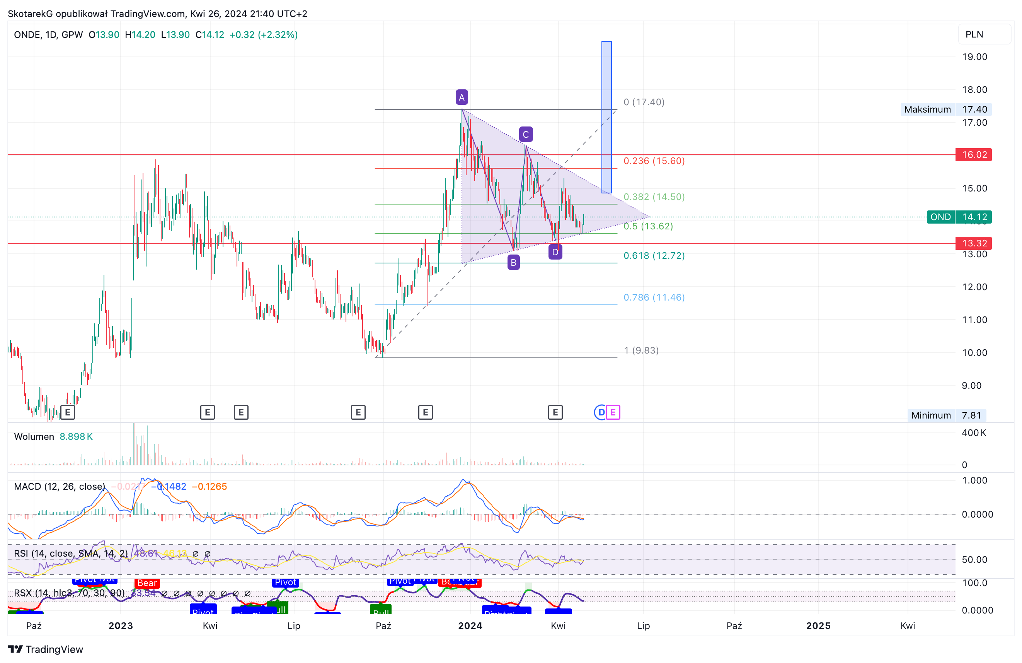Click the green OND 14.12 last price label
Viewport: 1022px width, 663px height.
(959, 217)
